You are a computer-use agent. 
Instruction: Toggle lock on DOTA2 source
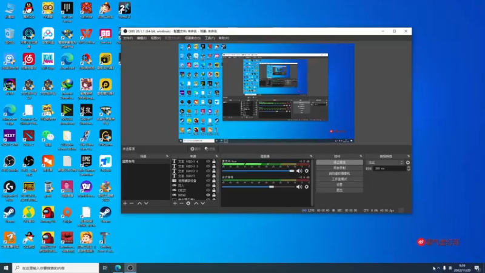(x=214, y=195)
